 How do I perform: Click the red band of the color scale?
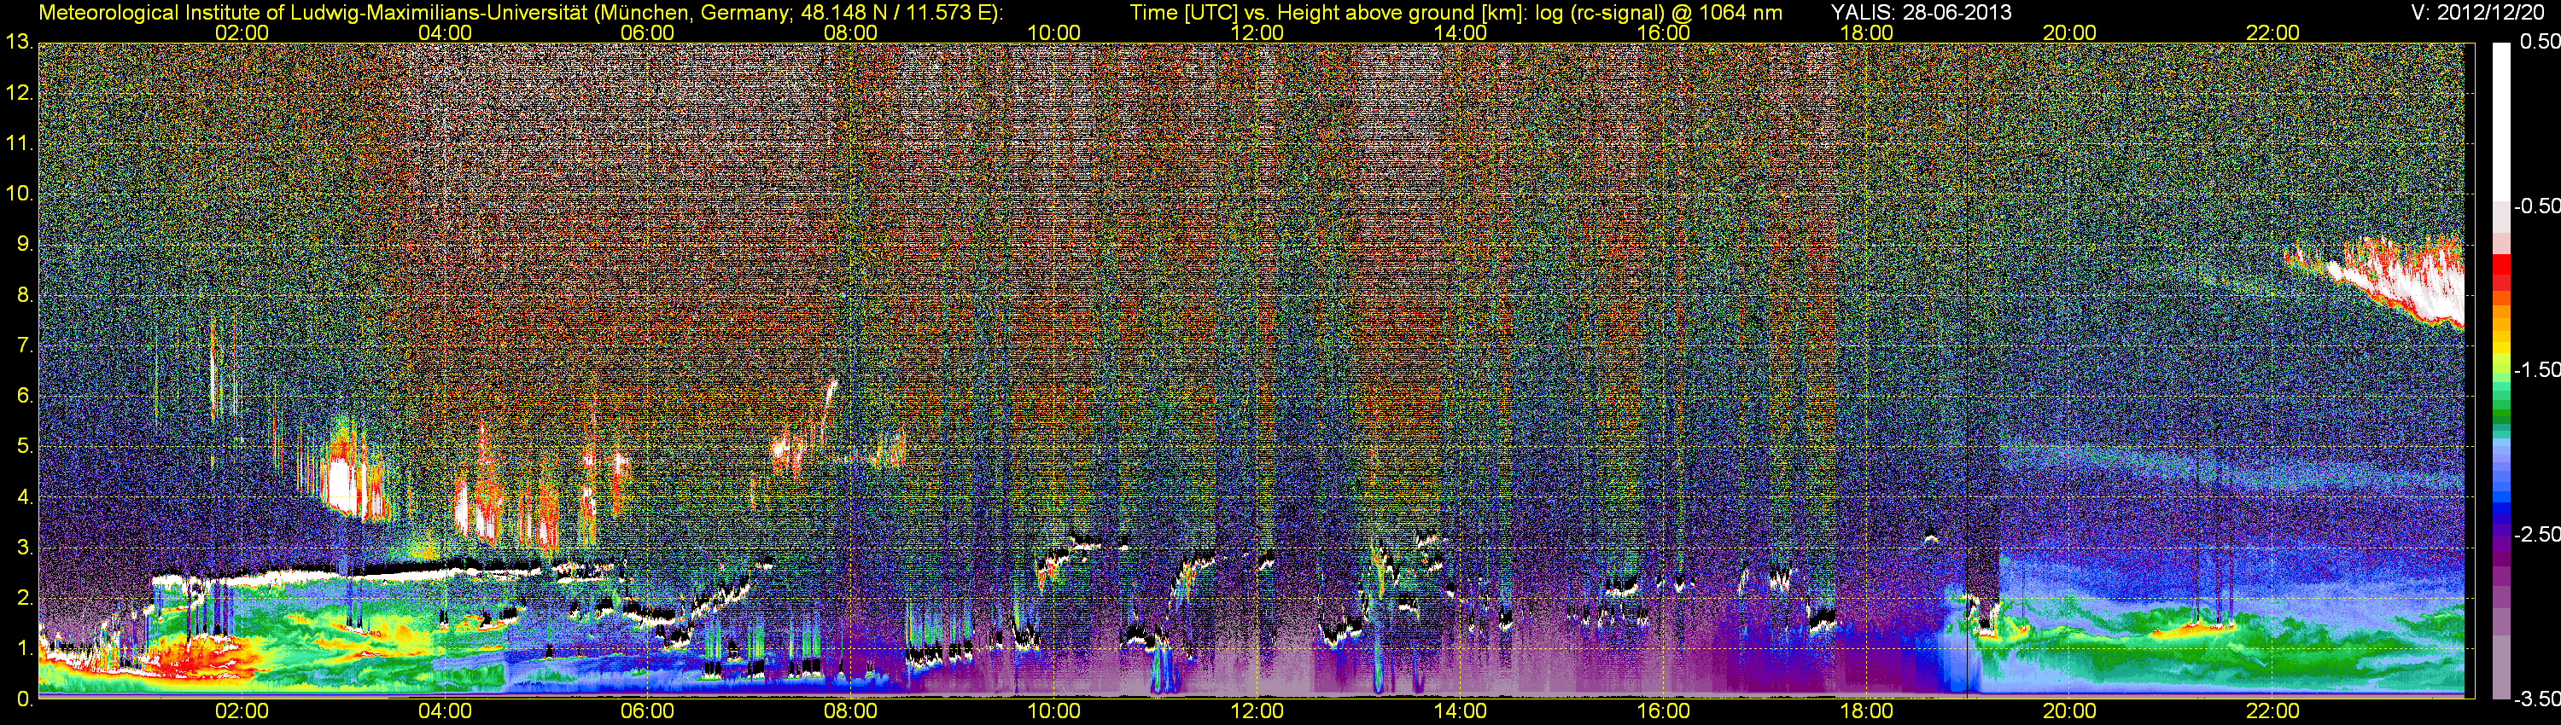[x=2501, y=272]
